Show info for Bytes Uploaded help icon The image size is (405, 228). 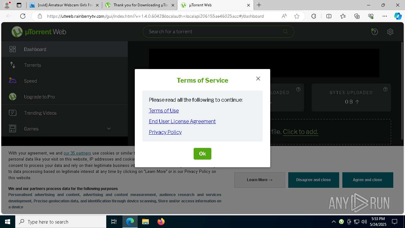(x=385, y=89)
